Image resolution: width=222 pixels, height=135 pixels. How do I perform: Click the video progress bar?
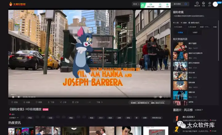[x=89, y=94]
